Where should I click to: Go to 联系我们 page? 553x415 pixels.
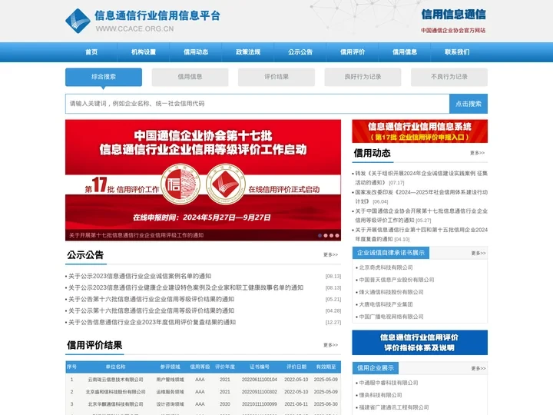[x=457, y=52]
